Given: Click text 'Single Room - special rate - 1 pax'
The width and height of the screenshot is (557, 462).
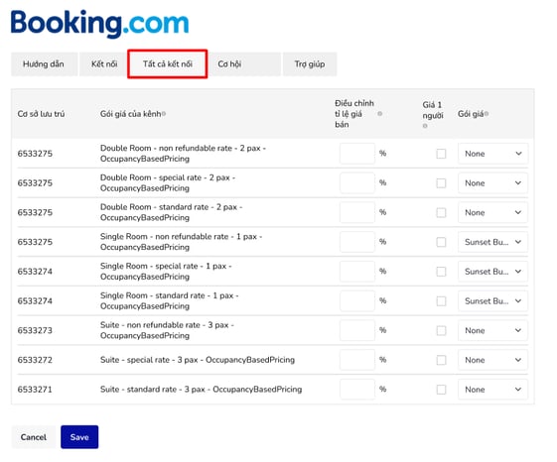Looking at the screenshot, I should (x=164, y=266).
